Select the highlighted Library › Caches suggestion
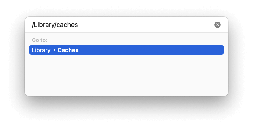Viewport: 253px width, 129px height. 126,50
